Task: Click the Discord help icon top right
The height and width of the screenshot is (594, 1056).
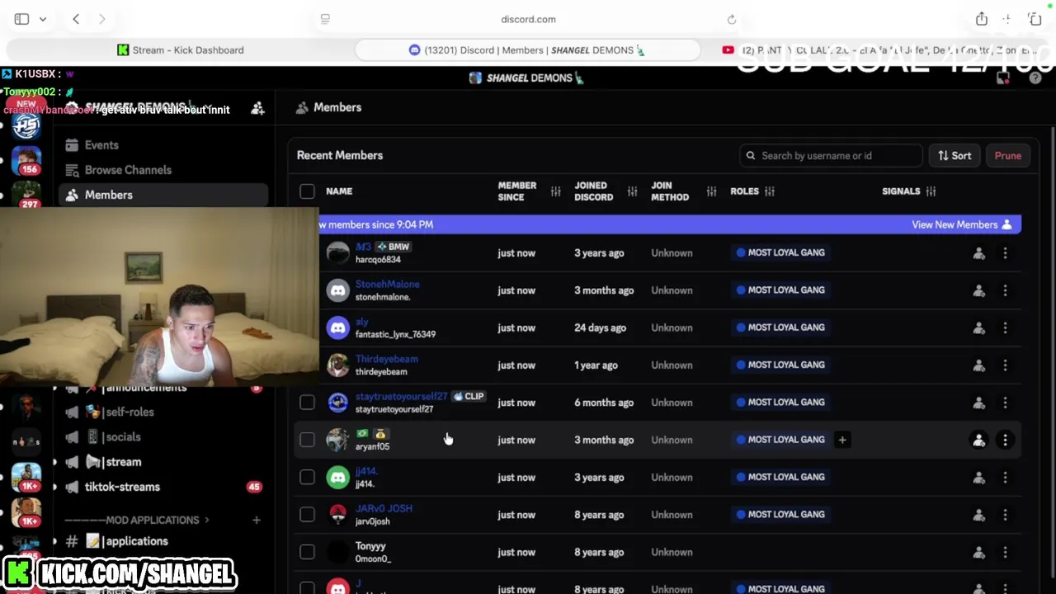Action: coord(1035,78)
